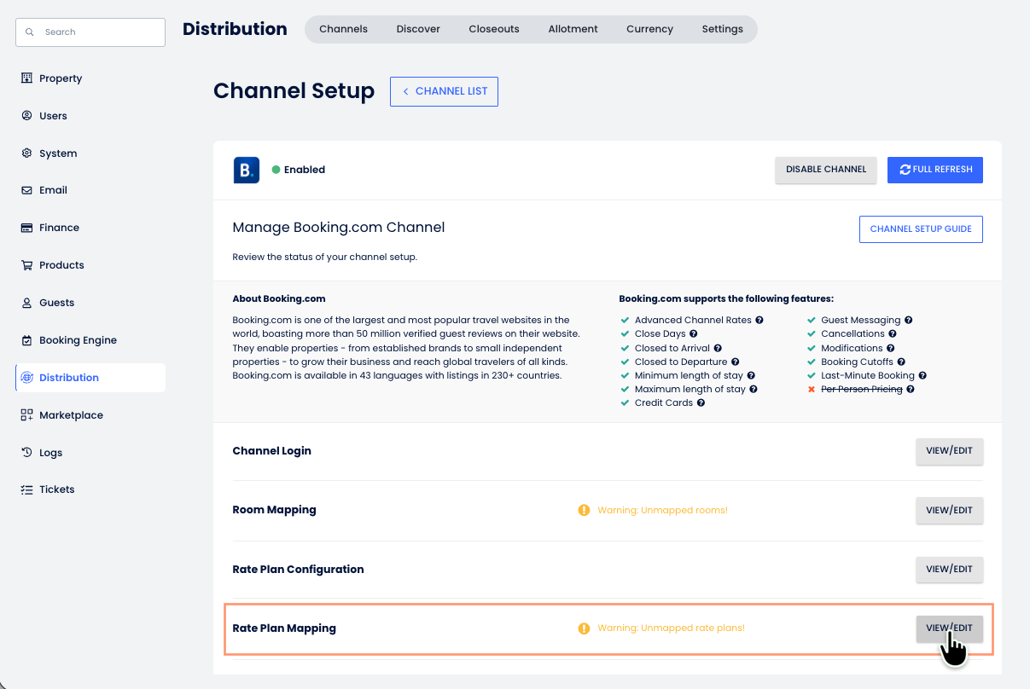This screenshot has width=1030, height=689.
Task: Select the Allotment tab
Action: pyautogui.click(x=573, y=29)
